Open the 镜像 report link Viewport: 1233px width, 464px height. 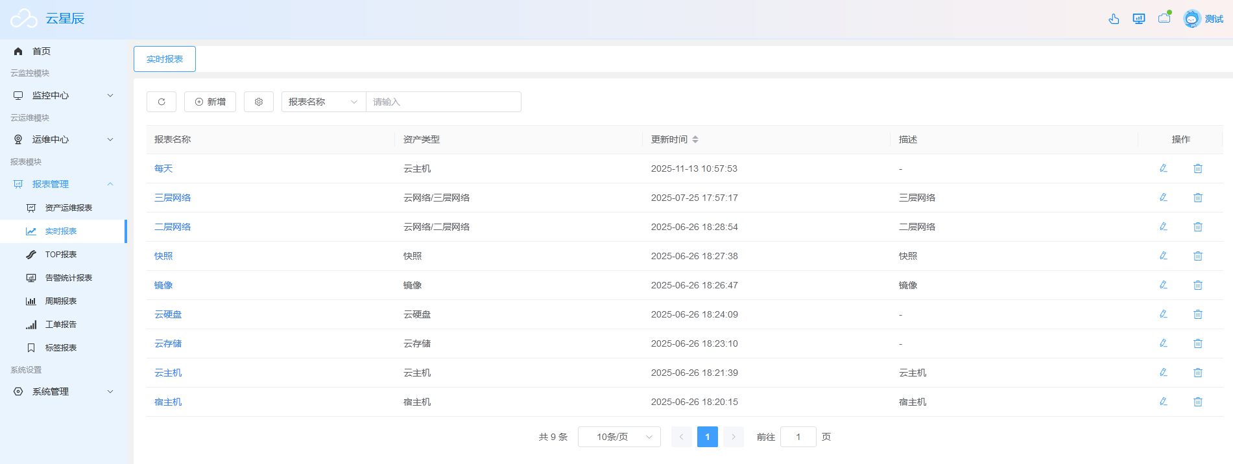[163, 285]
